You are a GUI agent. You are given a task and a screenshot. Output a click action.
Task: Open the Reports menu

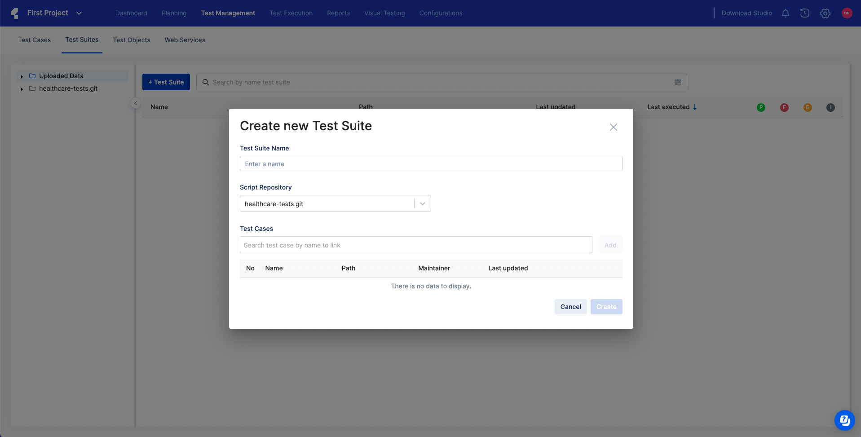click(339, 13)
